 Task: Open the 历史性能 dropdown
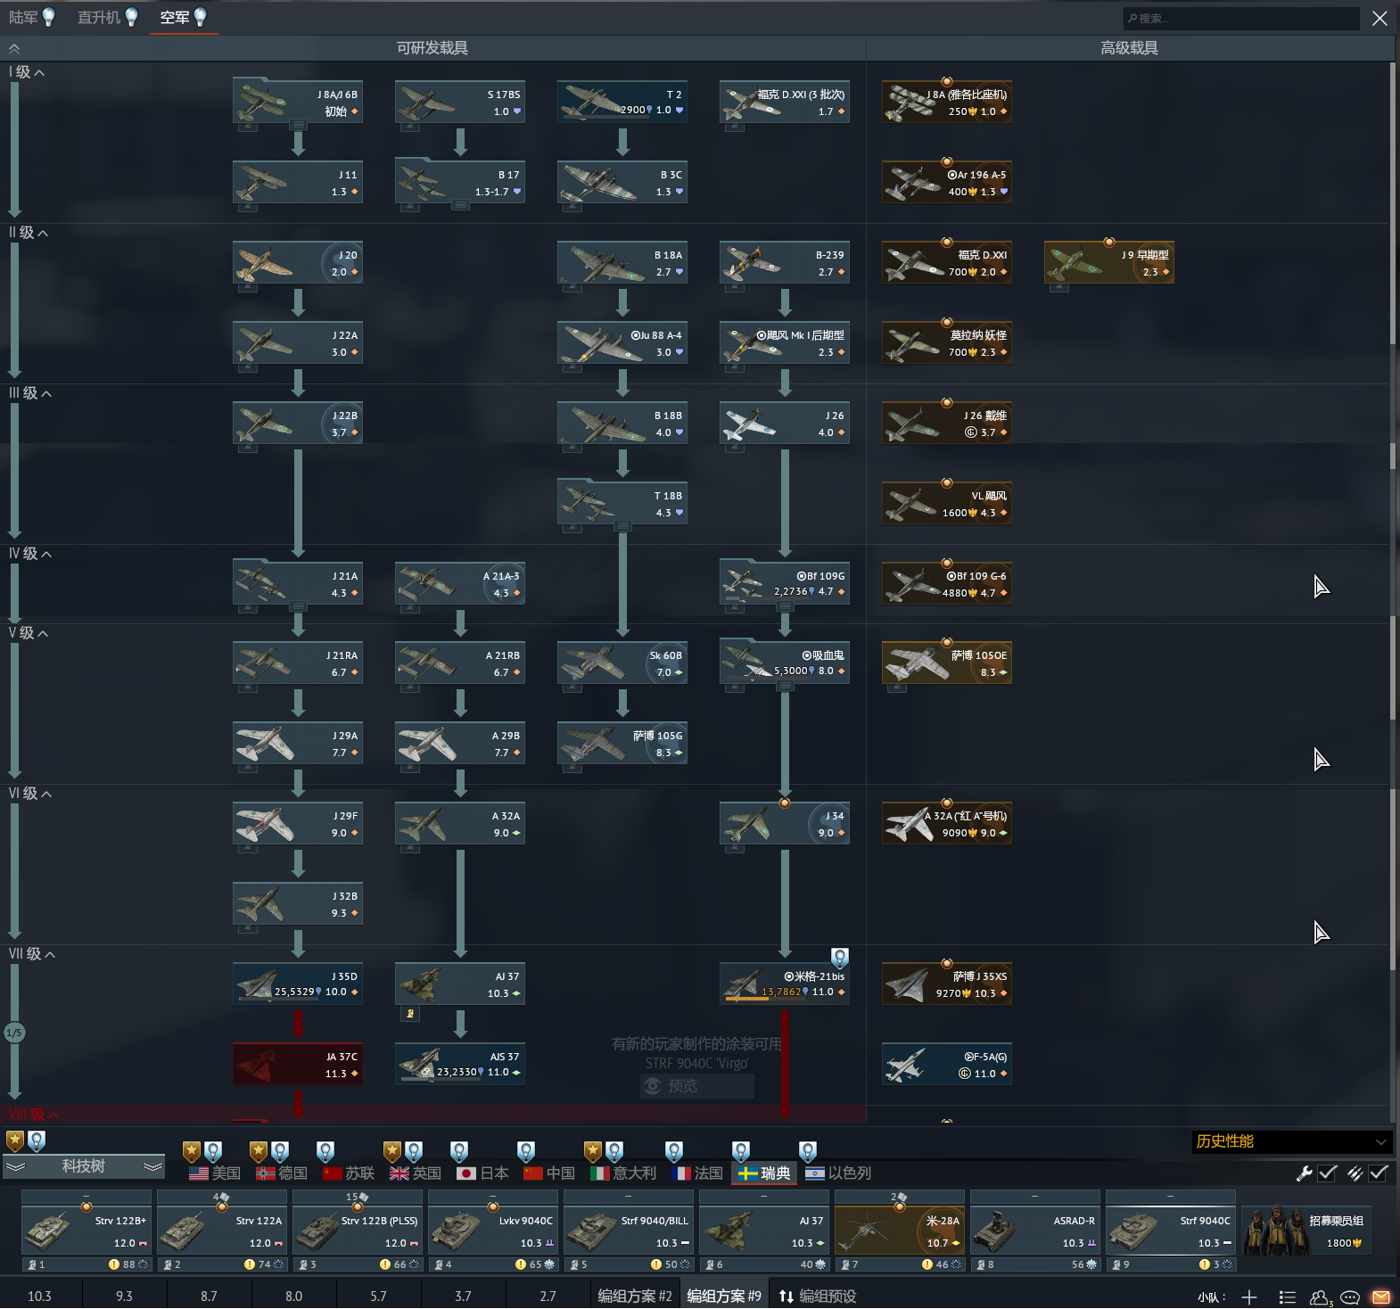coord(1291,1141)
